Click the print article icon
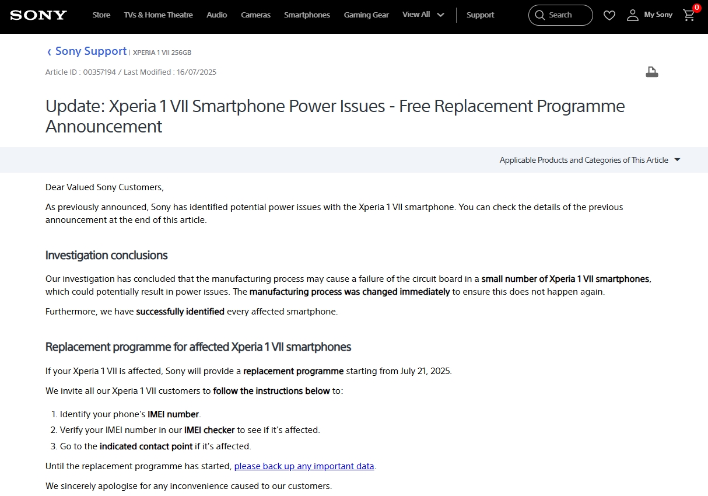 pyautogui.click(x=652, y=72)
